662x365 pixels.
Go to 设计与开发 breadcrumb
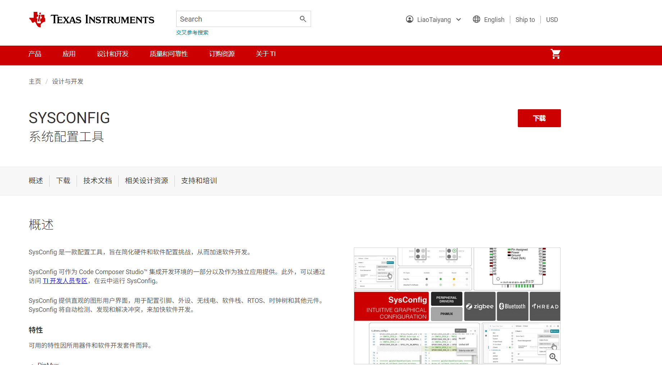point(68,82)
